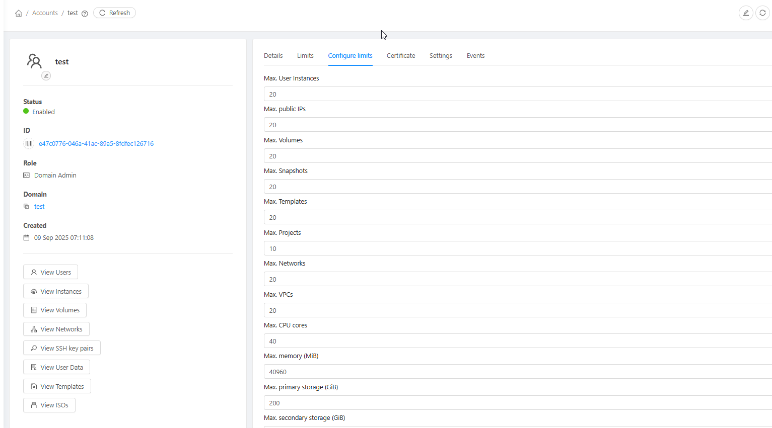This screenshot has width=772, height=428.
Task: Click the View SSH key pairs button
Action: click(x=62, y=348)
